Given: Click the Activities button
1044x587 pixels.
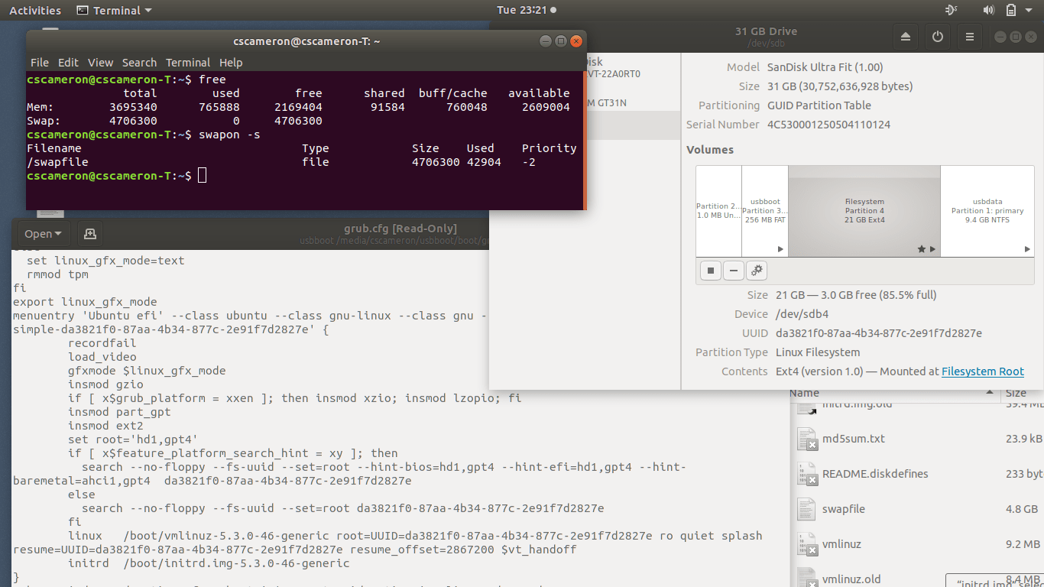Looking at the screenshot, I should (x=35, y=10).
